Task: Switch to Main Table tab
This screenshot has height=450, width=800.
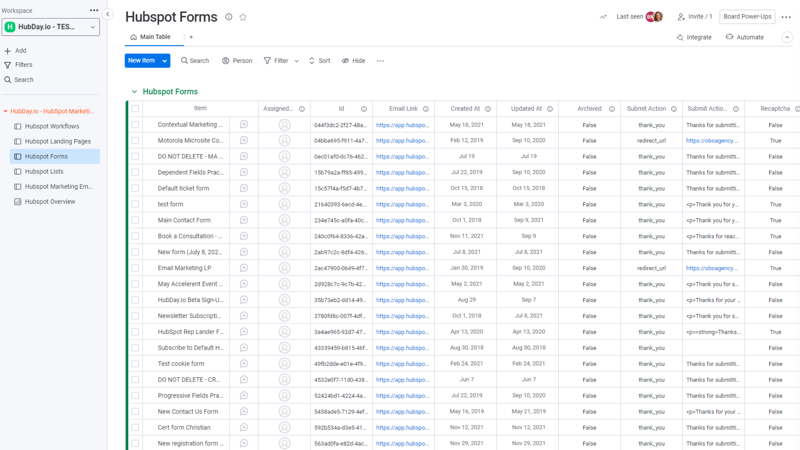Action: [x=150, y=37]
